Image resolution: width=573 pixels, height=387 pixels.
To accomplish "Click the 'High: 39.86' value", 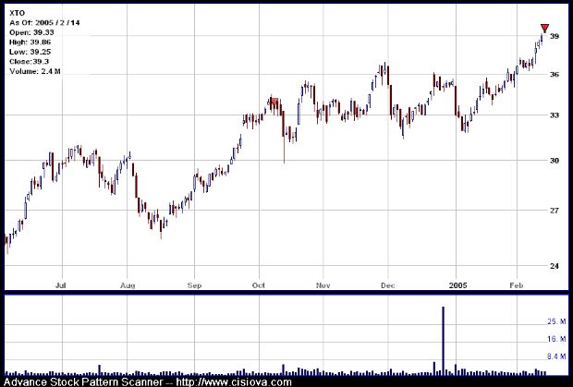I will [30, 42].
